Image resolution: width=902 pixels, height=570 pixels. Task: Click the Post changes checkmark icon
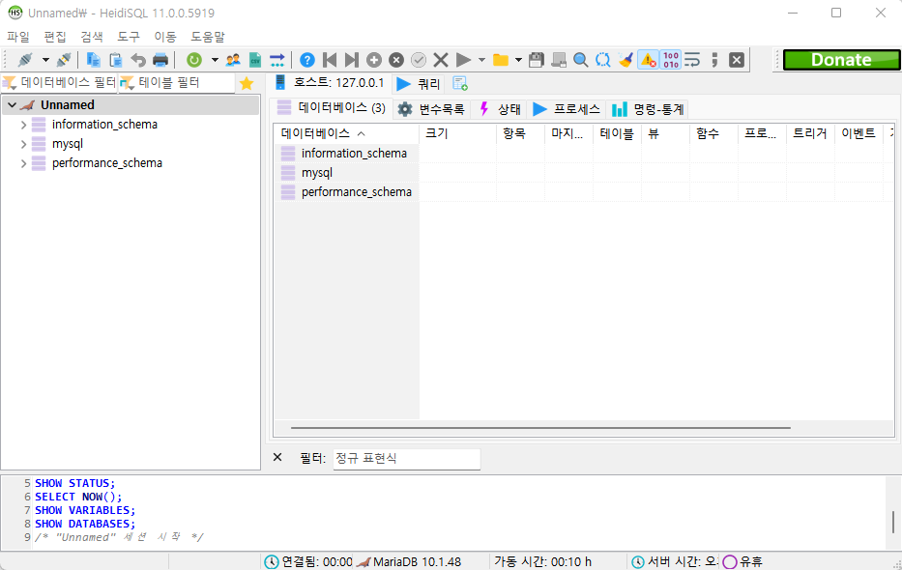(419, 60)
